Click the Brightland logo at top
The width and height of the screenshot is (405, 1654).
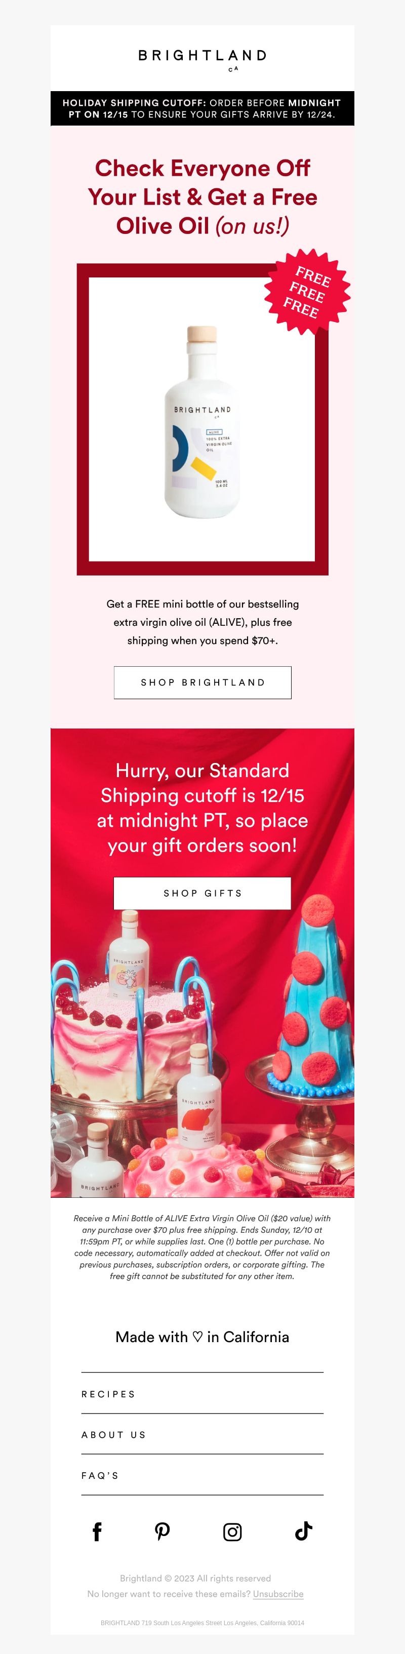pyautogui.click(x=202, y=58)
